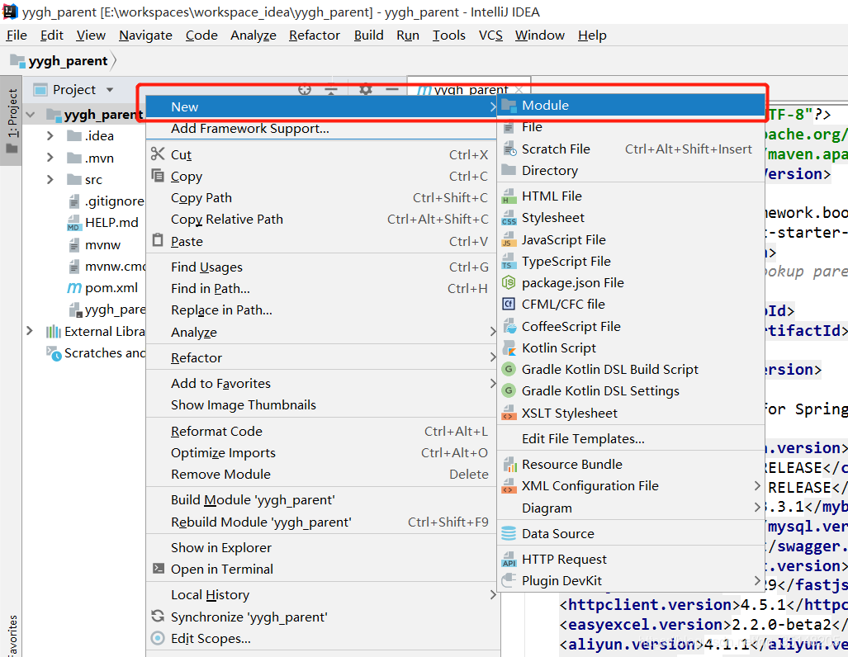Select Module from New submenu
Viewport: 848px width, 657px height.
[631, 106]
